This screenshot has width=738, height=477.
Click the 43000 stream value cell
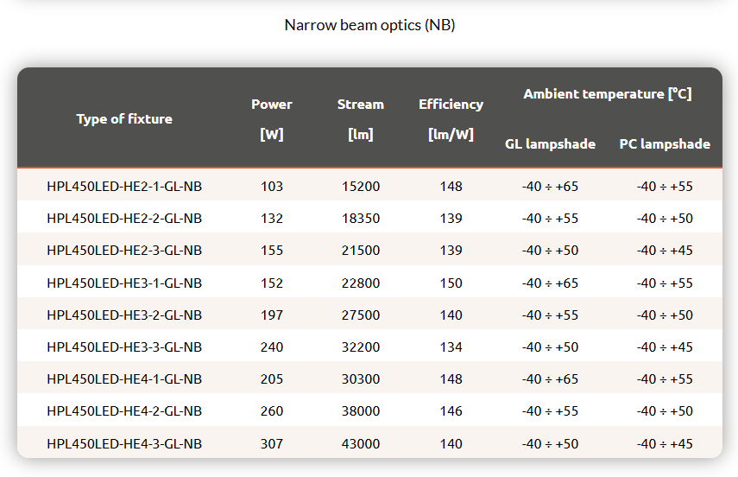[x=361, y=444]
